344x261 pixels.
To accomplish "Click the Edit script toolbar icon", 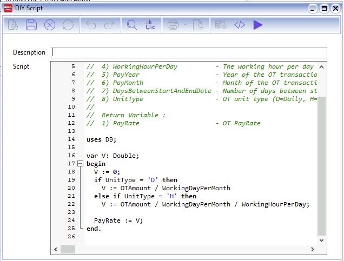I will click(x=14, y=25).
